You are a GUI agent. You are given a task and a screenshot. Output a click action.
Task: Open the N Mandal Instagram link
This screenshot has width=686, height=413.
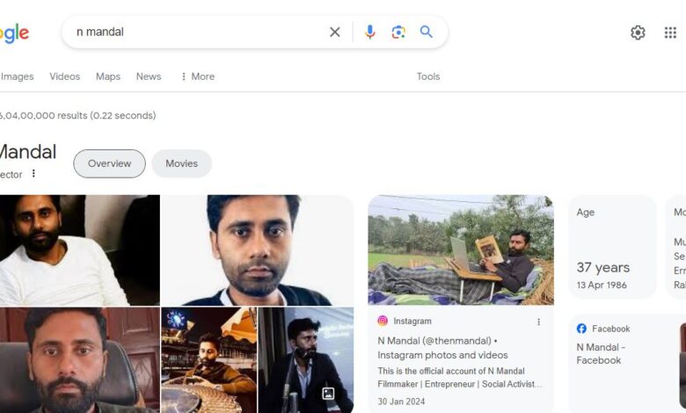tap(442, 348)
